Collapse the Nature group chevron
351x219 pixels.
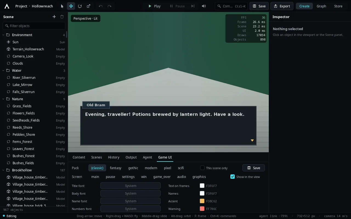click(x=3, y=99)
